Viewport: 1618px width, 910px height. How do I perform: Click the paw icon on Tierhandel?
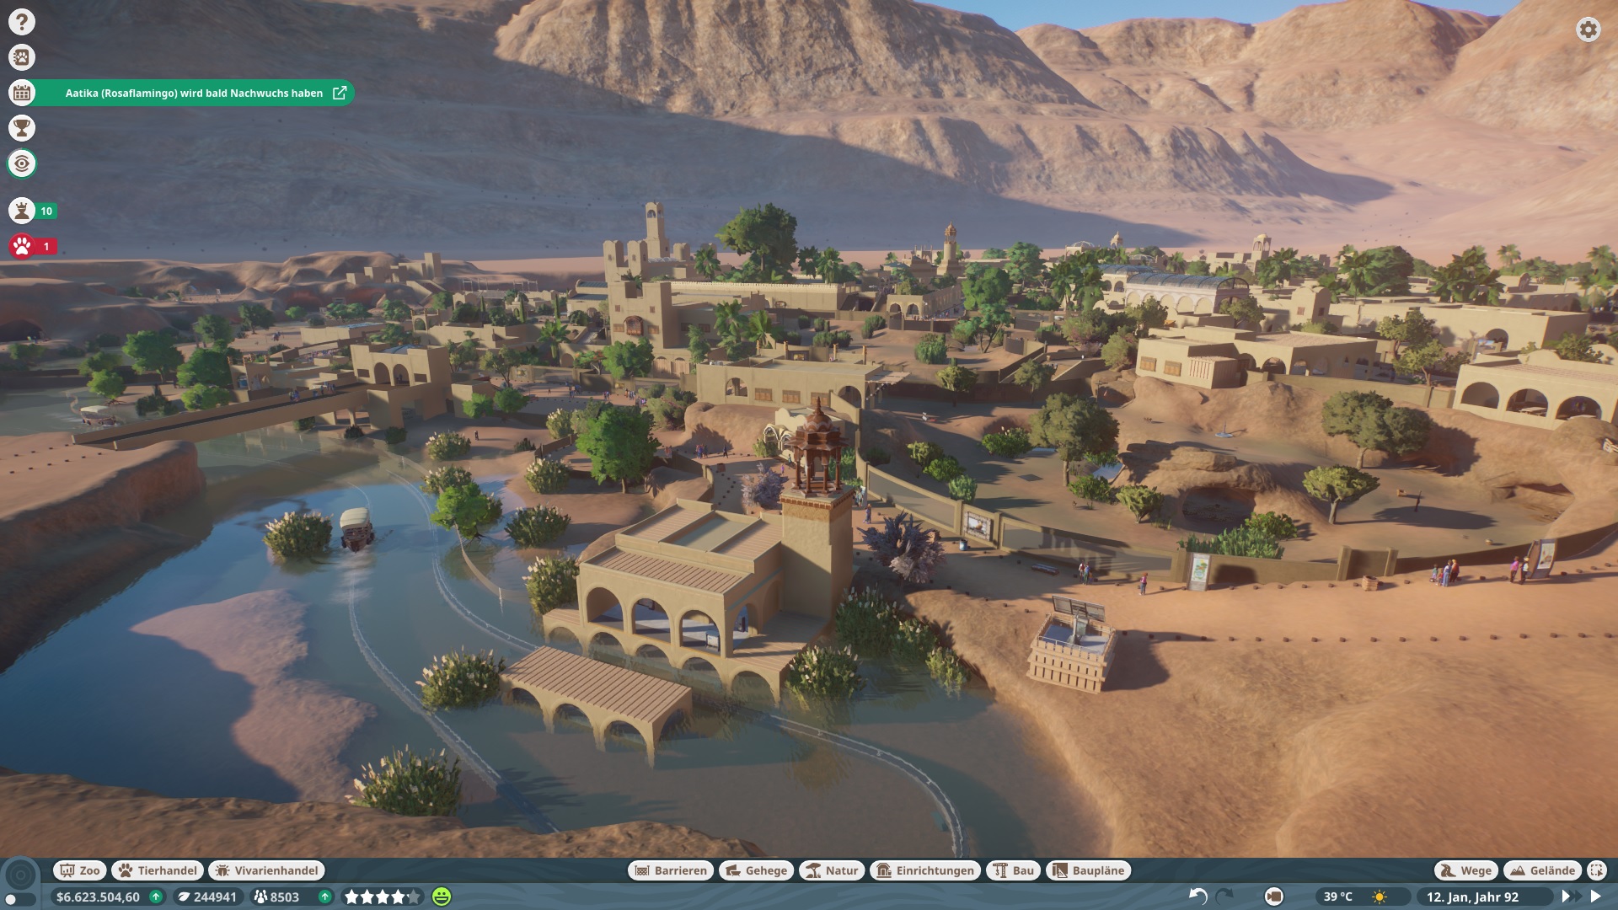pyautogui.click(x=126, y=870)
